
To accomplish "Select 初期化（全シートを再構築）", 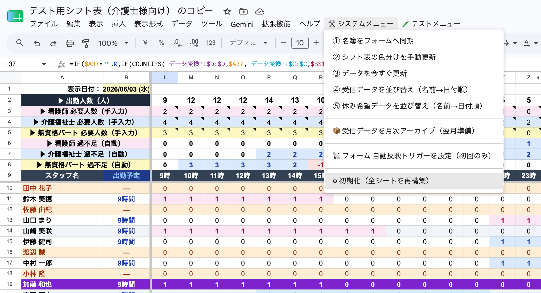I will (x=414, y=181).
